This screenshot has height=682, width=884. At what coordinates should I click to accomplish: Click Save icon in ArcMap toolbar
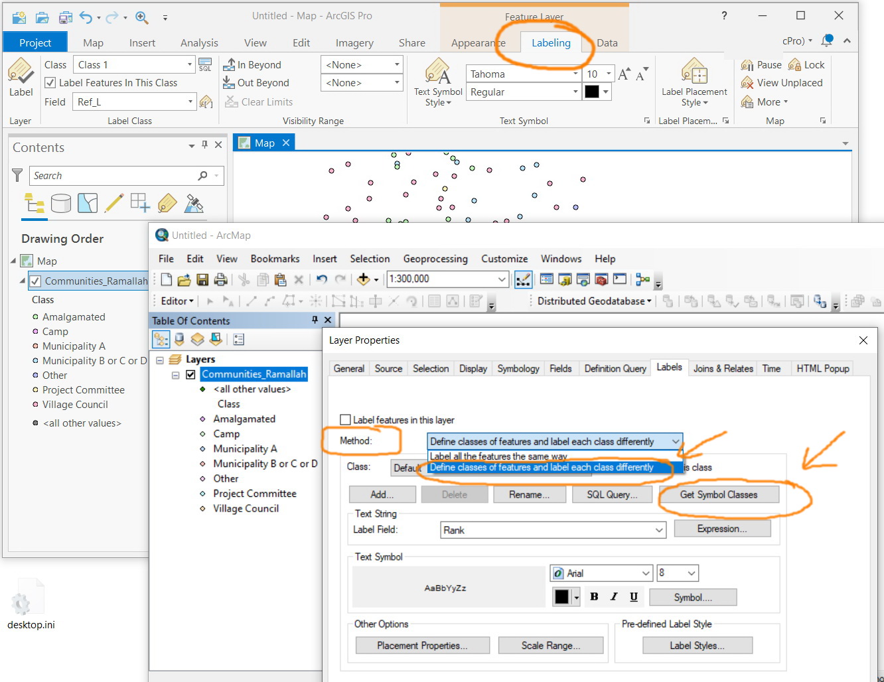point(202,279)
